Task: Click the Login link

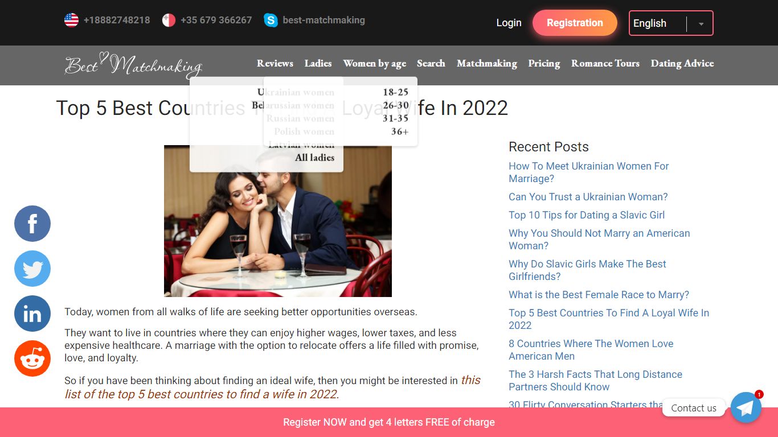Action: tap(509, 23)
